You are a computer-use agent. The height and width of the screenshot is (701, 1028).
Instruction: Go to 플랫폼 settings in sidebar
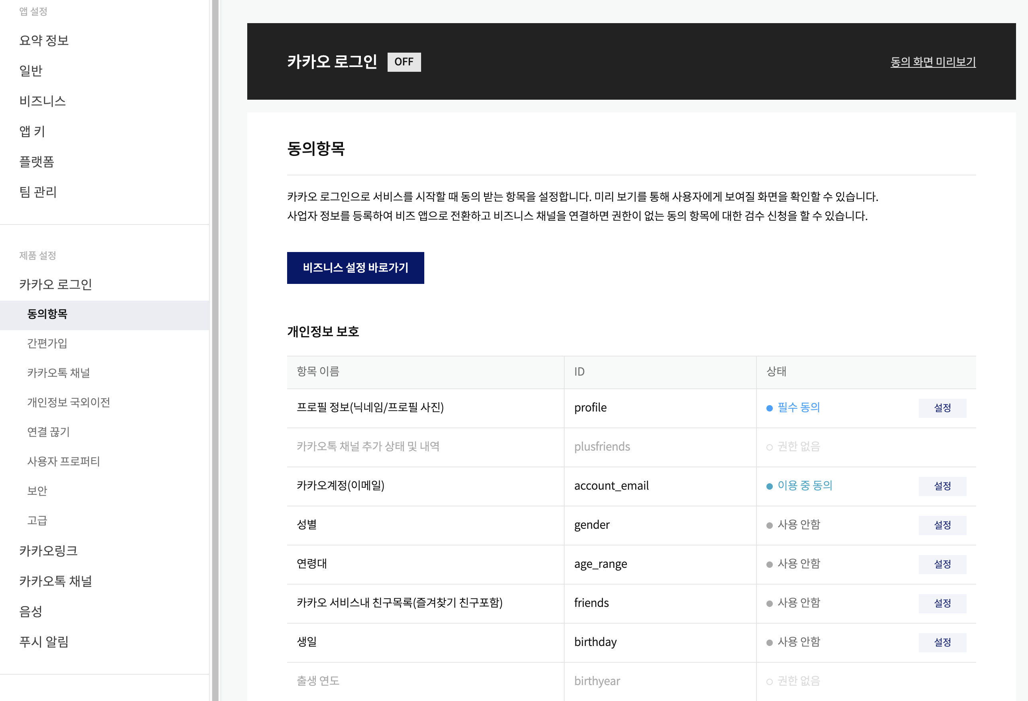(x=36, y=162)
